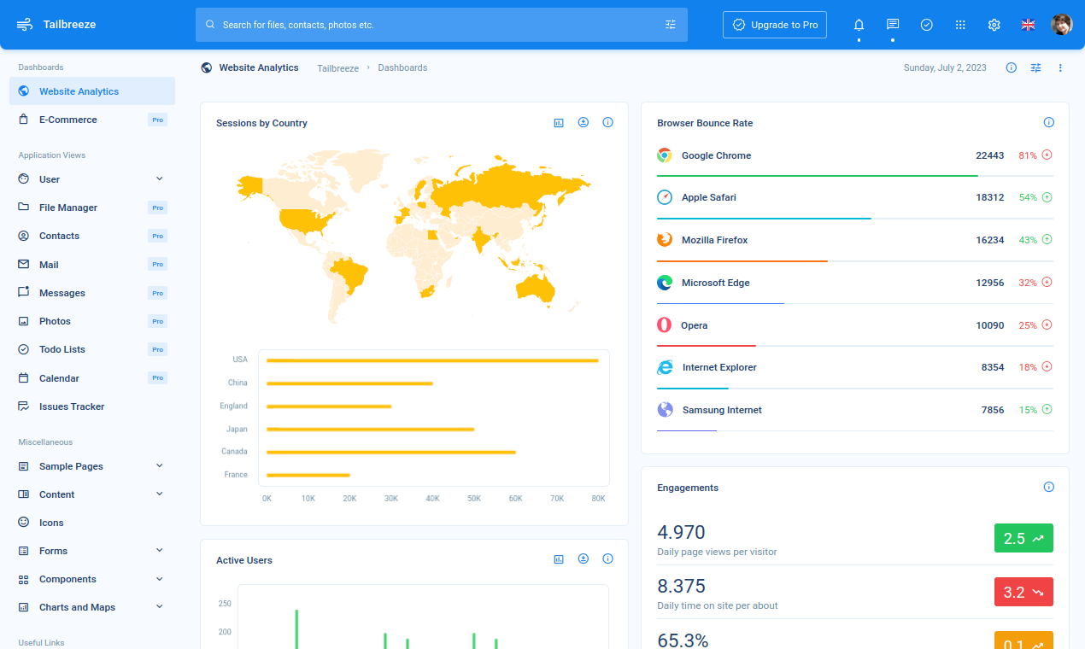Click Australia on the world map

[x=536, y=286]
